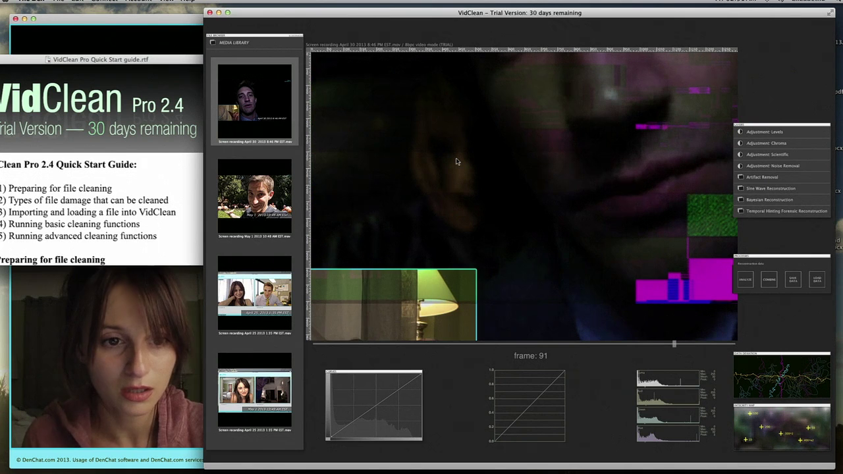Click the Green channel histogram
843x474 pixels.
coord(668,415)
